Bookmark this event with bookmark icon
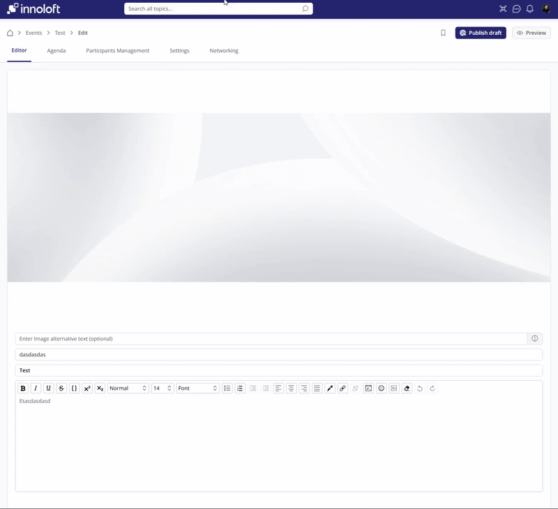The width and height of the screenshot is (558, 509). (x=443, y=33)
